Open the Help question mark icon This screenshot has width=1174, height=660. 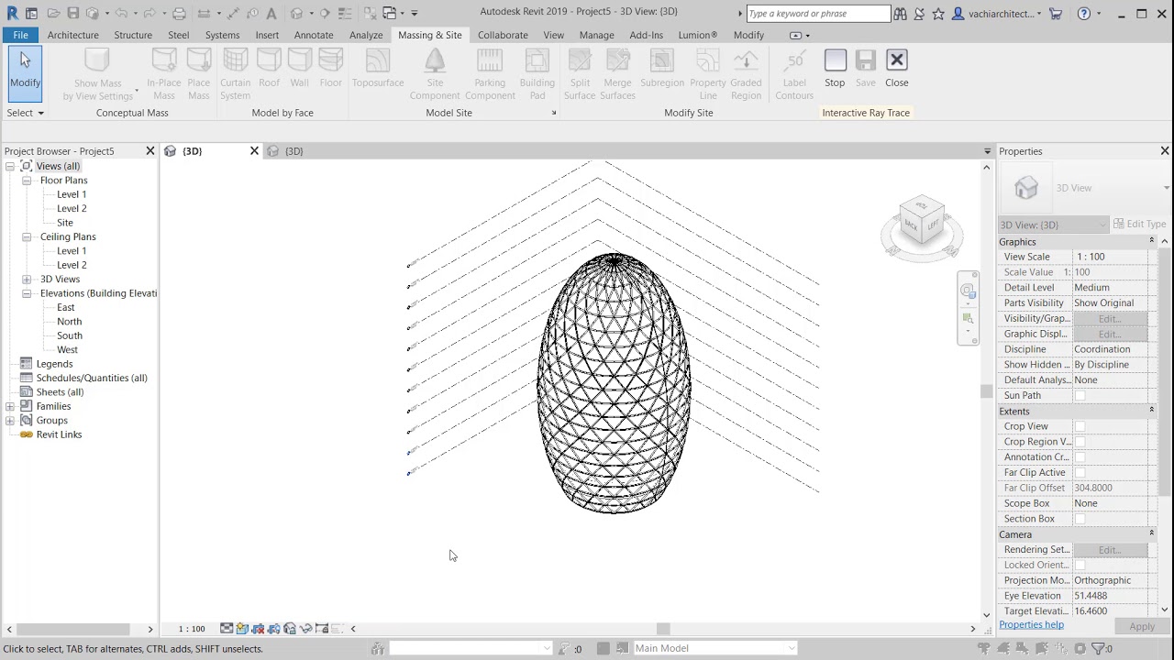[x=1084, y=13]
